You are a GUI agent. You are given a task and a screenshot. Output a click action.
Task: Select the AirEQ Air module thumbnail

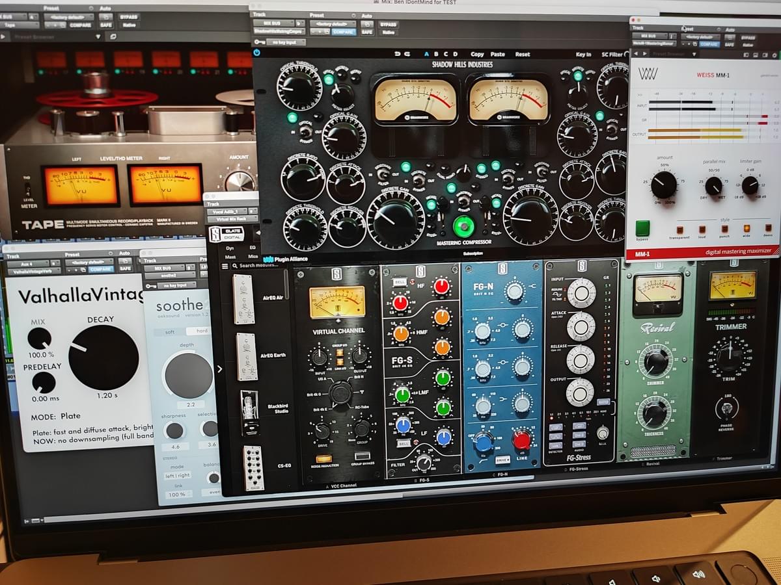(x=243, y=299)
